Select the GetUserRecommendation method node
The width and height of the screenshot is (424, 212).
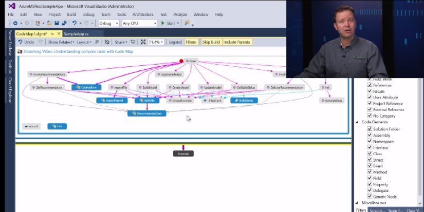point(285,87)
